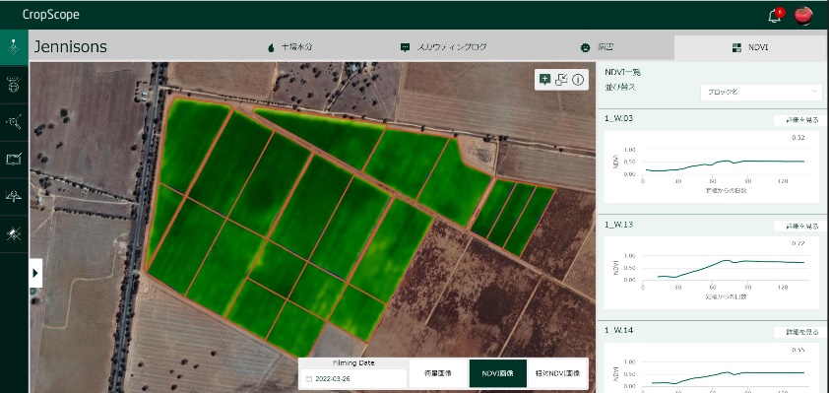Switch to the soil moisture tab
This screenshot has width=829, height=393.
(289, 47)
